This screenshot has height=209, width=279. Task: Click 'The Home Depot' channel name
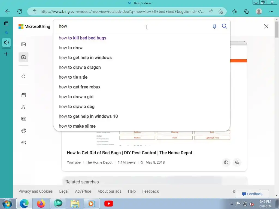click(x=99, y=162)
